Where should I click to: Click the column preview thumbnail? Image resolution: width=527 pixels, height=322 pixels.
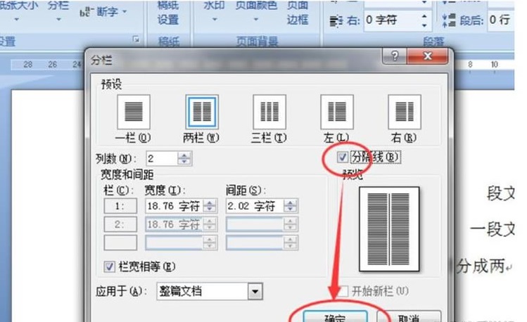pyautogui.click(x=389, y=229)
